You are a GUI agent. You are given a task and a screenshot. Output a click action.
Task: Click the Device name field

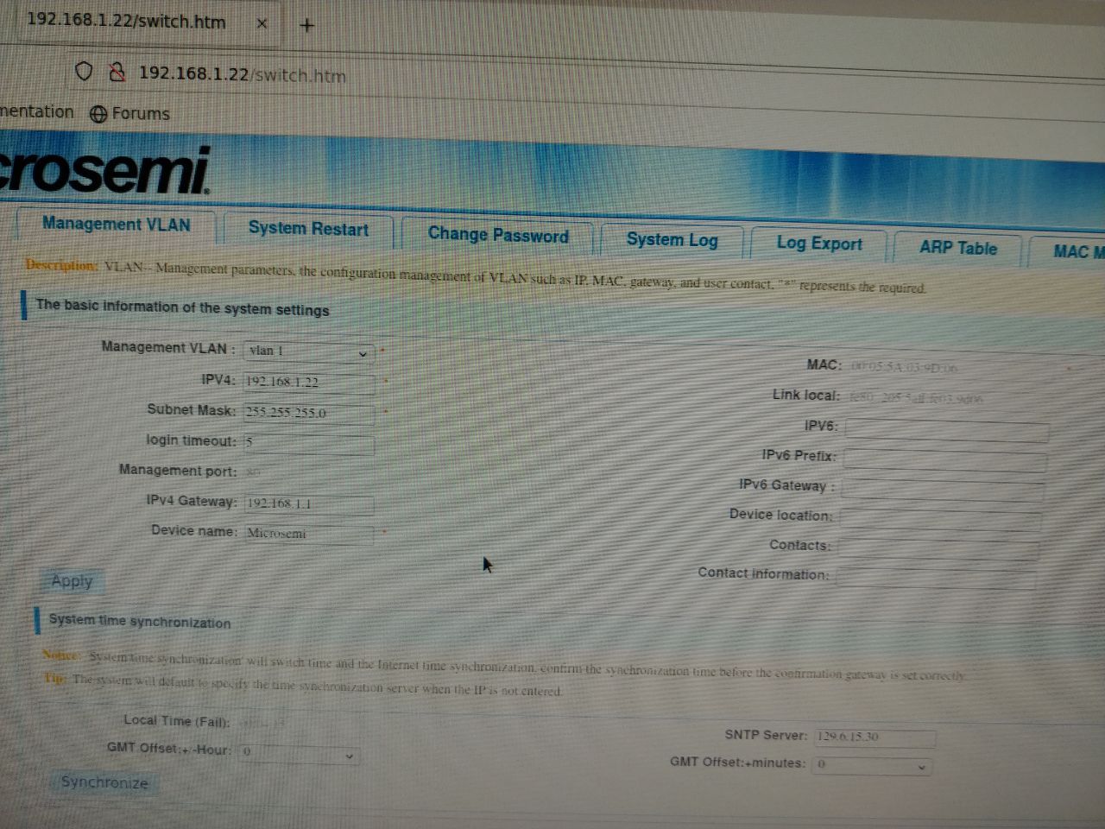pos(308,534)
